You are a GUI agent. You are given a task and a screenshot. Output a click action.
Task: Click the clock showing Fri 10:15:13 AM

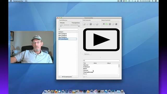(x=145, y=1)
